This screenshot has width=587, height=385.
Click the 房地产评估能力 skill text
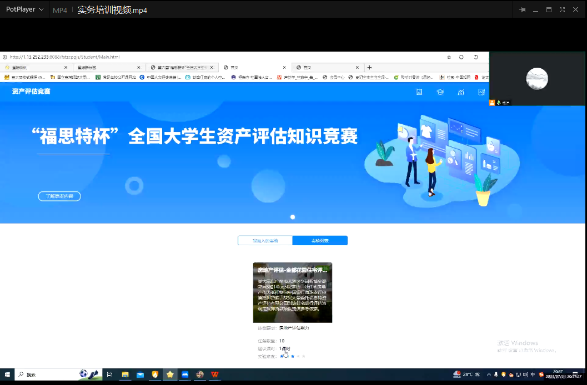[x=294, y=328]
